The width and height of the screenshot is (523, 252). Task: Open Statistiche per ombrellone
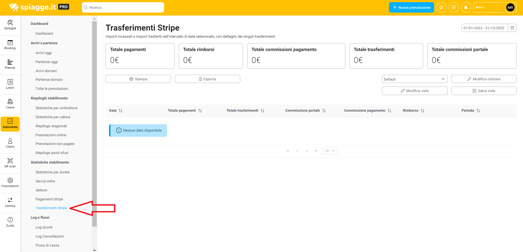pyautogui.click(x=57, y=108)
